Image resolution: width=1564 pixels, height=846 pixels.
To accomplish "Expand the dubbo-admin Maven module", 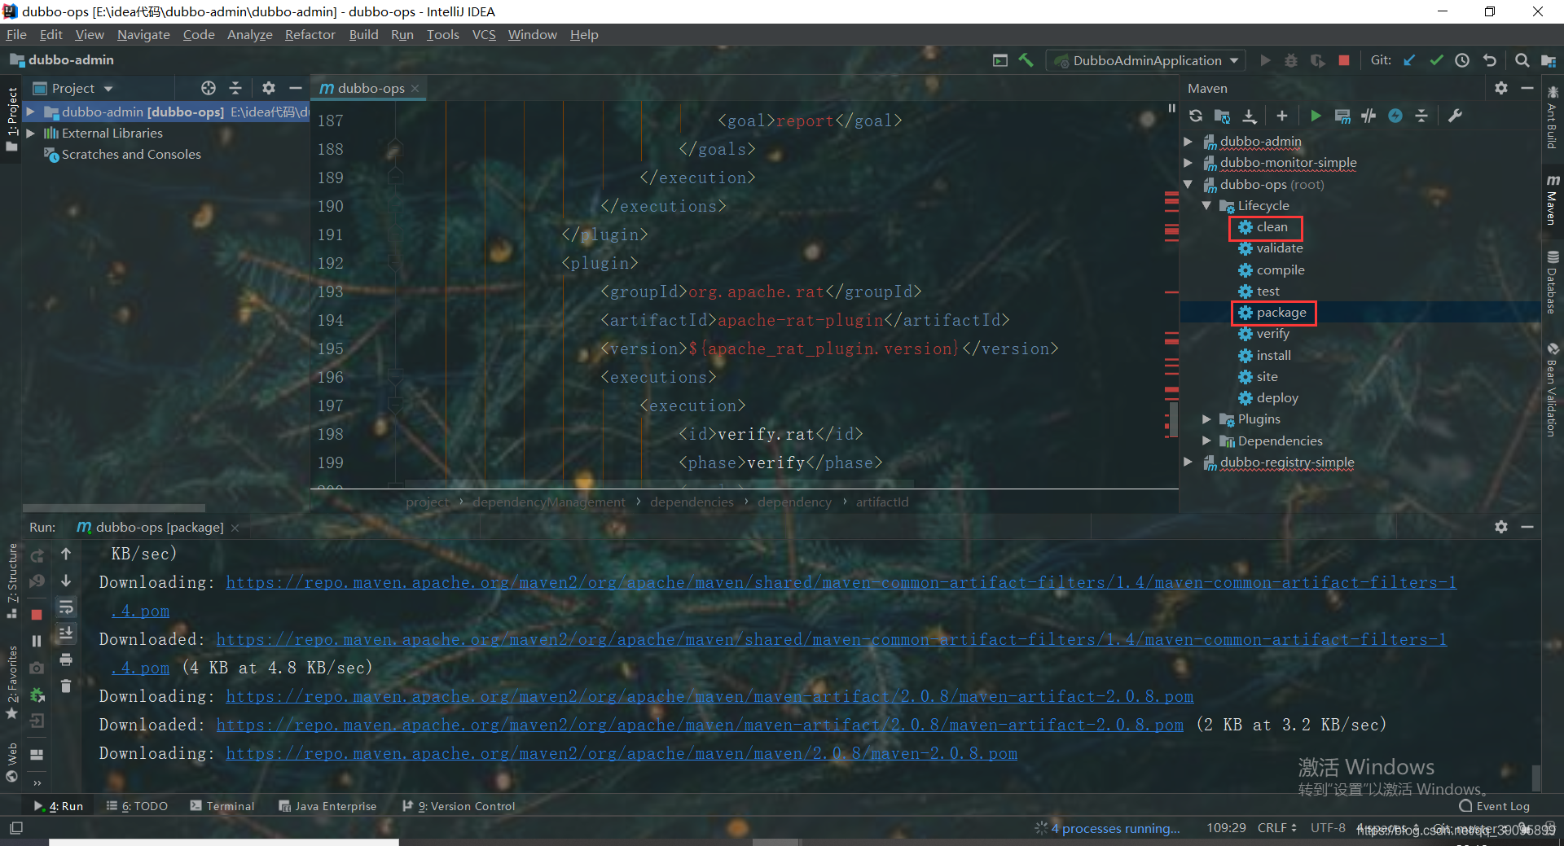I will tap(1188, 141).
